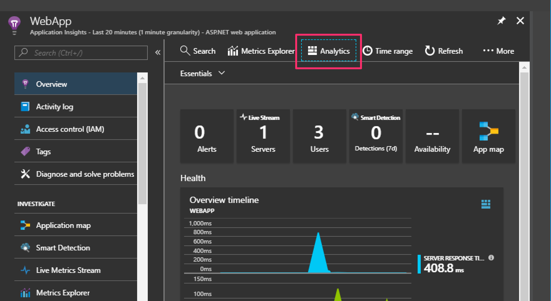Image resolution: width=551 pixels, height=301 pixels.
Task: Click the Health section heading
Action: [x=193, y=178]
